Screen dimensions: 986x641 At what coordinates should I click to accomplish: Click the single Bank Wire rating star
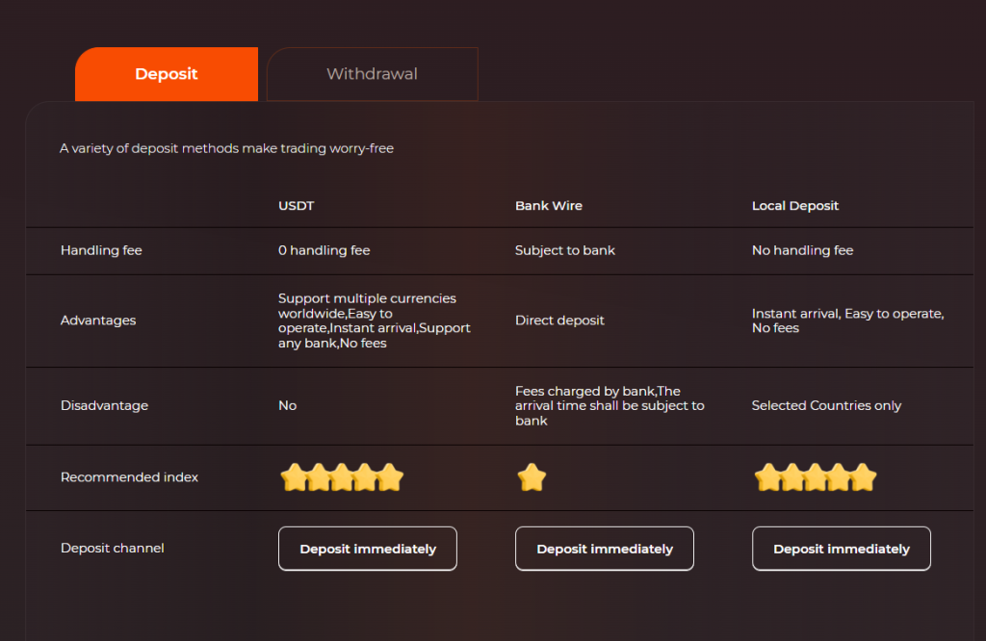coord(531,477)
